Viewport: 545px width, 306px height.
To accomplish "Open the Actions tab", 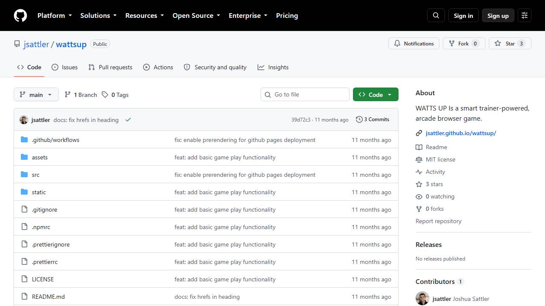I will click(x=158, y=67).
